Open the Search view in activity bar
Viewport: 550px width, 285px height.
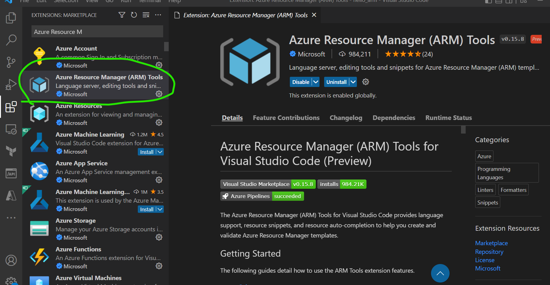coord(11,40)
